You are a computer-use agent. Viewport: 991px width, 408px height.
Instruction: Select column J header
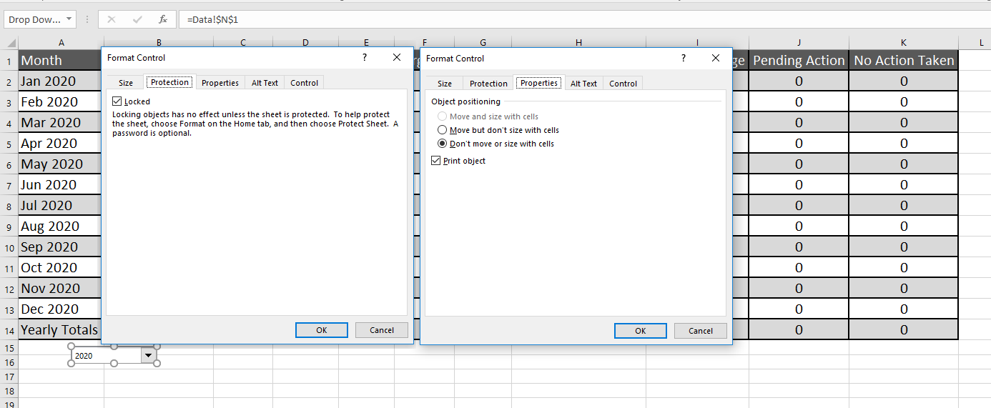tap(799, 43)
